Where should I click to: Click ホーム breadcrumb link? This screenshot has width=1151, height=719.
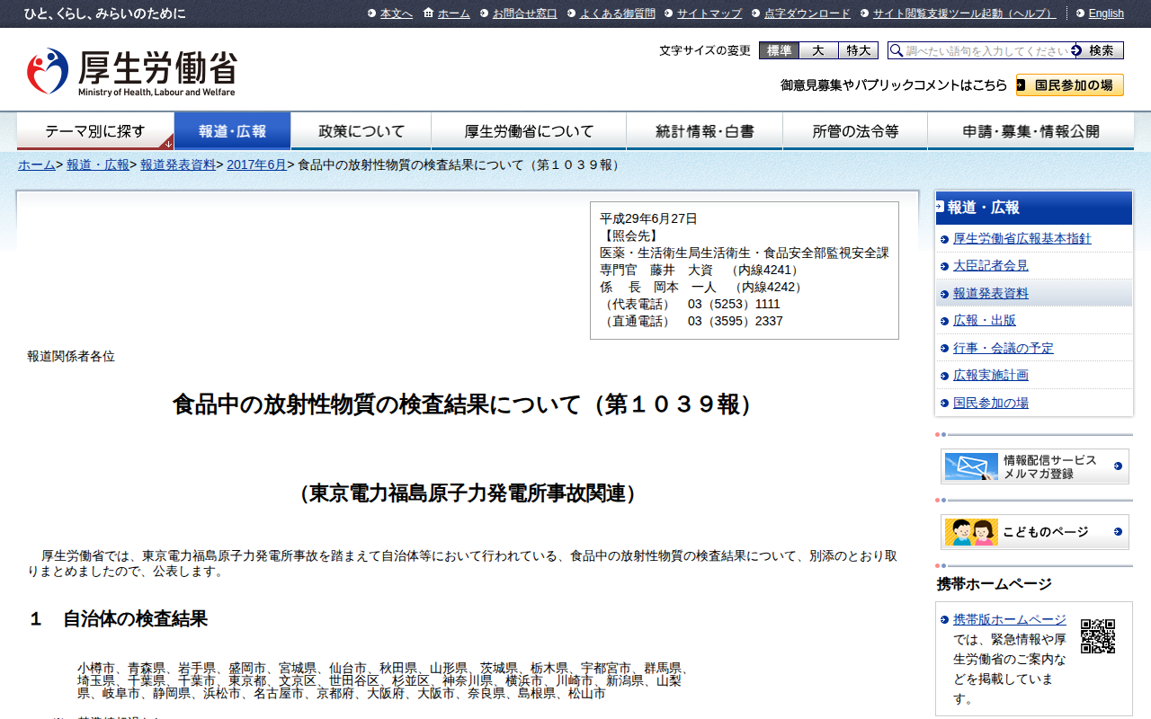37,165
